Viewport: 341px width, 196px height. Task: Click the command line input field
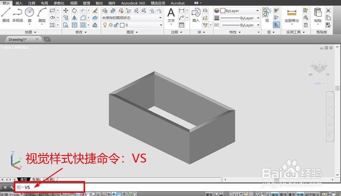(x=178, y=187)
